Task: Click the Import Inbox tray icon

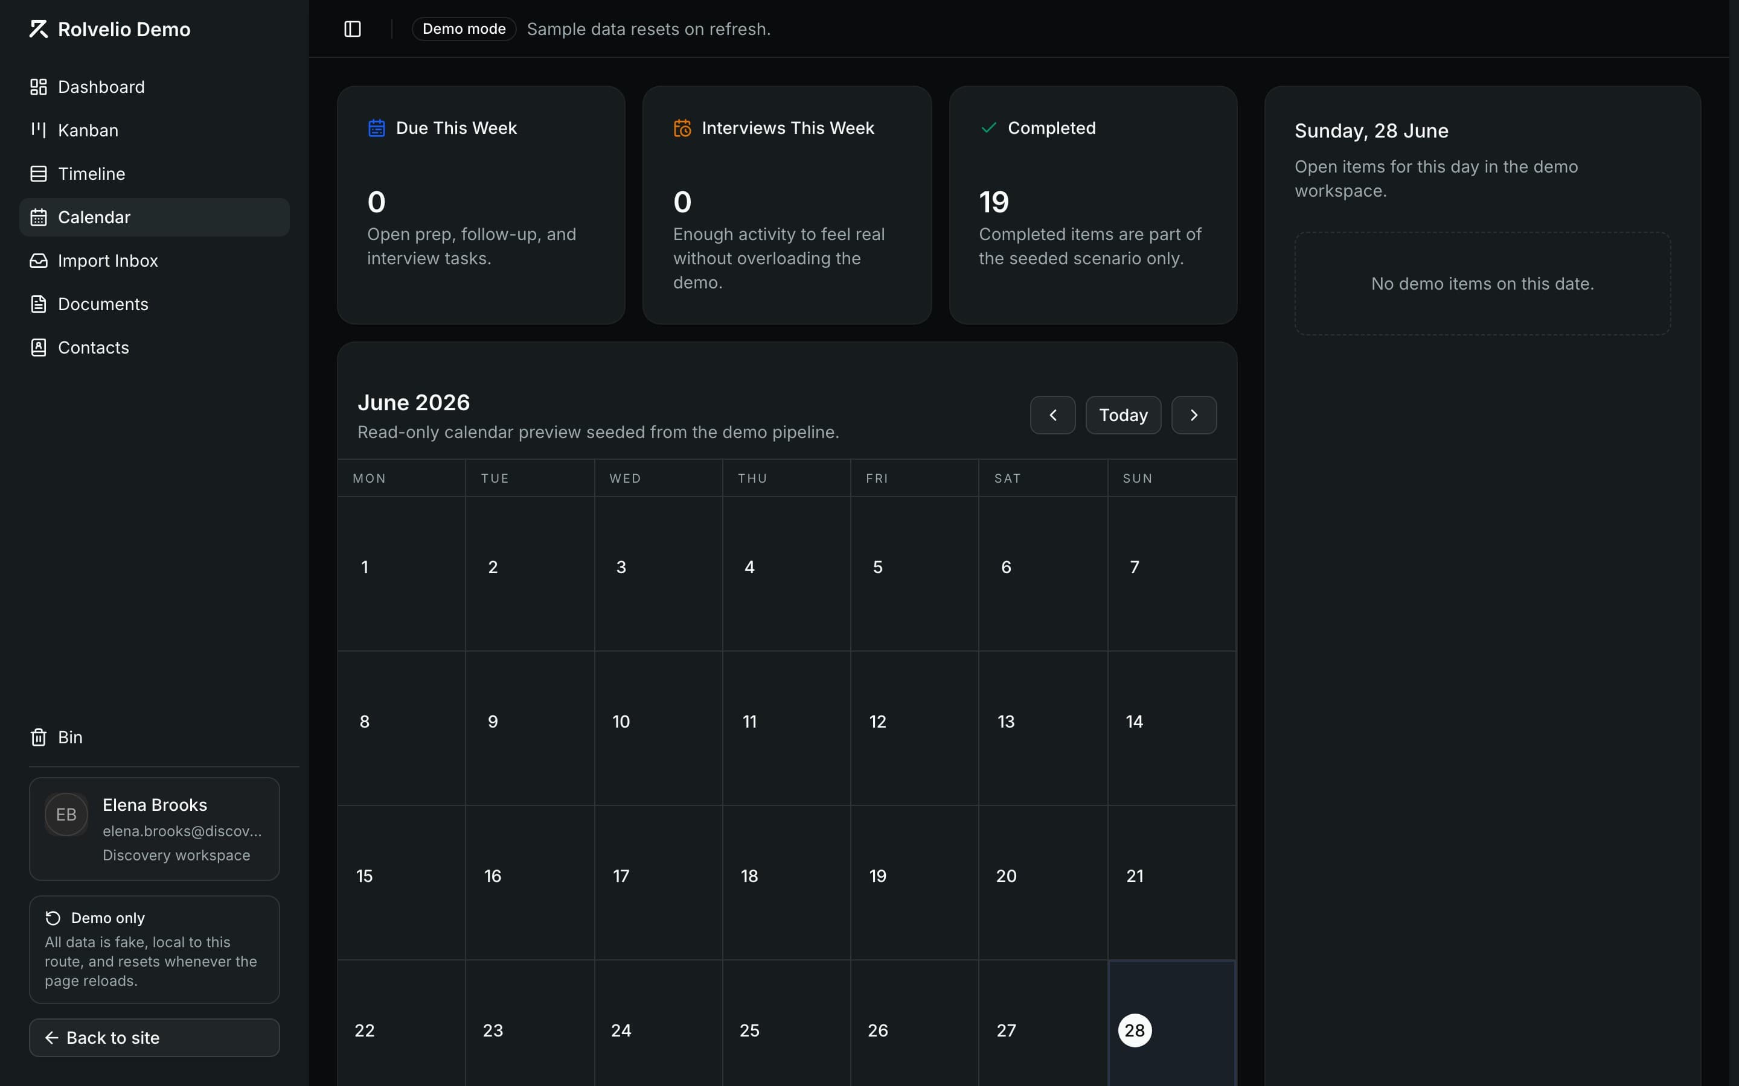Action: (38, 261)
